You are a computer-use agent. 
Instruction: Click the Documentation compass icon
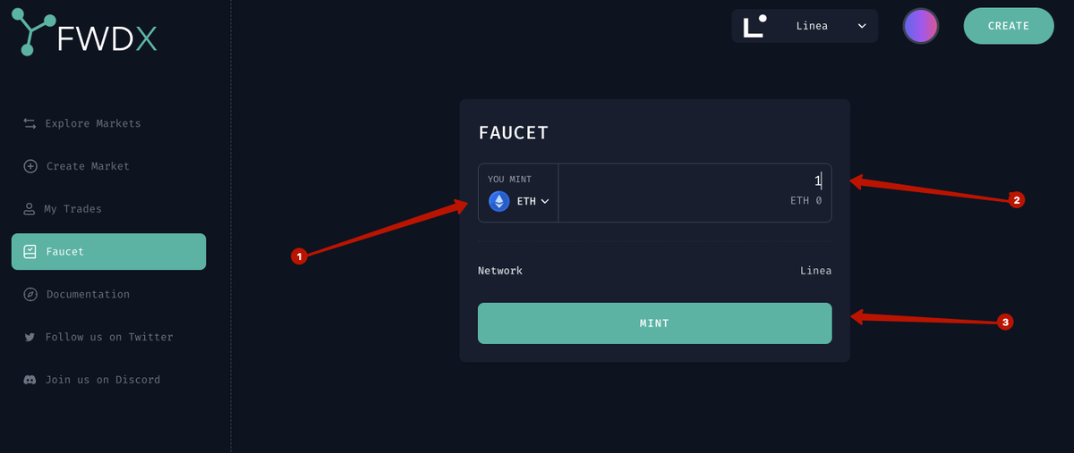(30, 295)
